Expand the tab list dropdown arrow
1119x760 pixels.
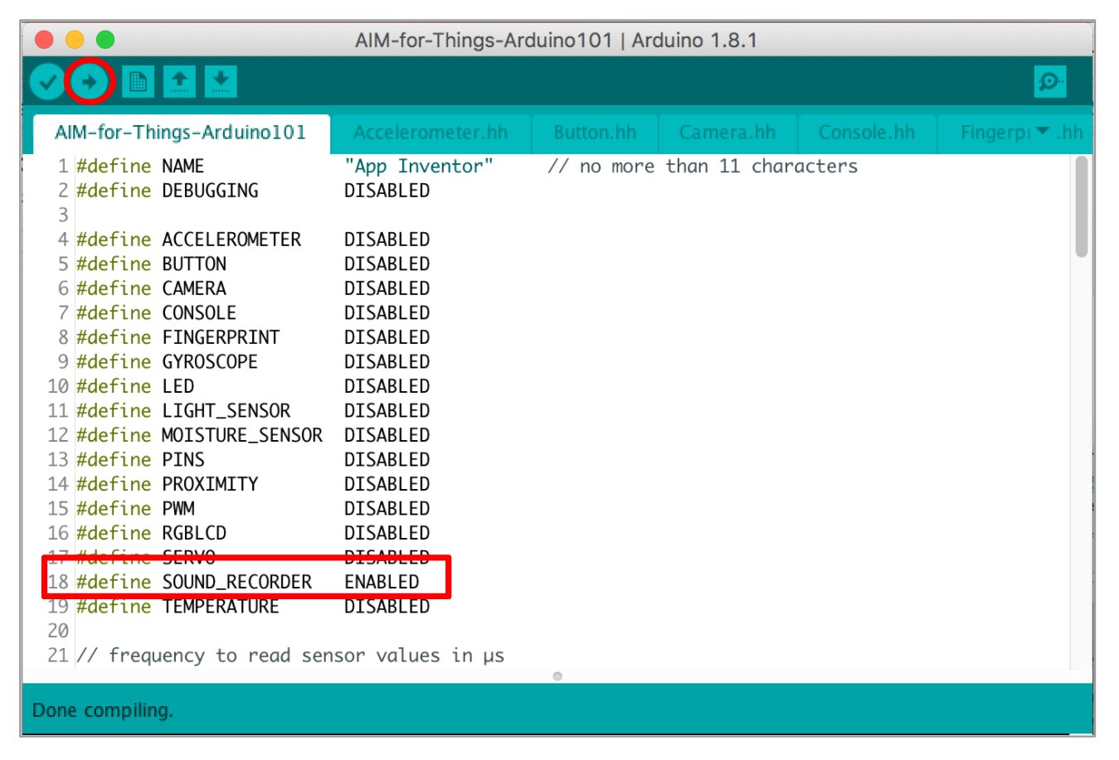coord(1043,131)
